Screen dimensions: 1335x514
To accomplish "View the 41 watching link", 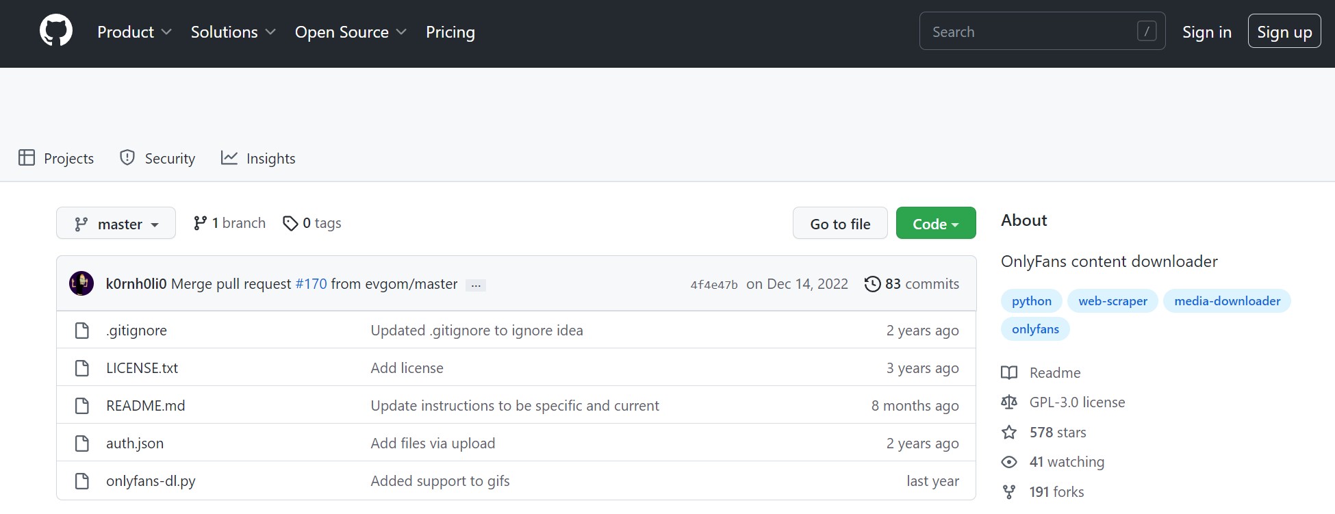I will tap(1067, 462).
